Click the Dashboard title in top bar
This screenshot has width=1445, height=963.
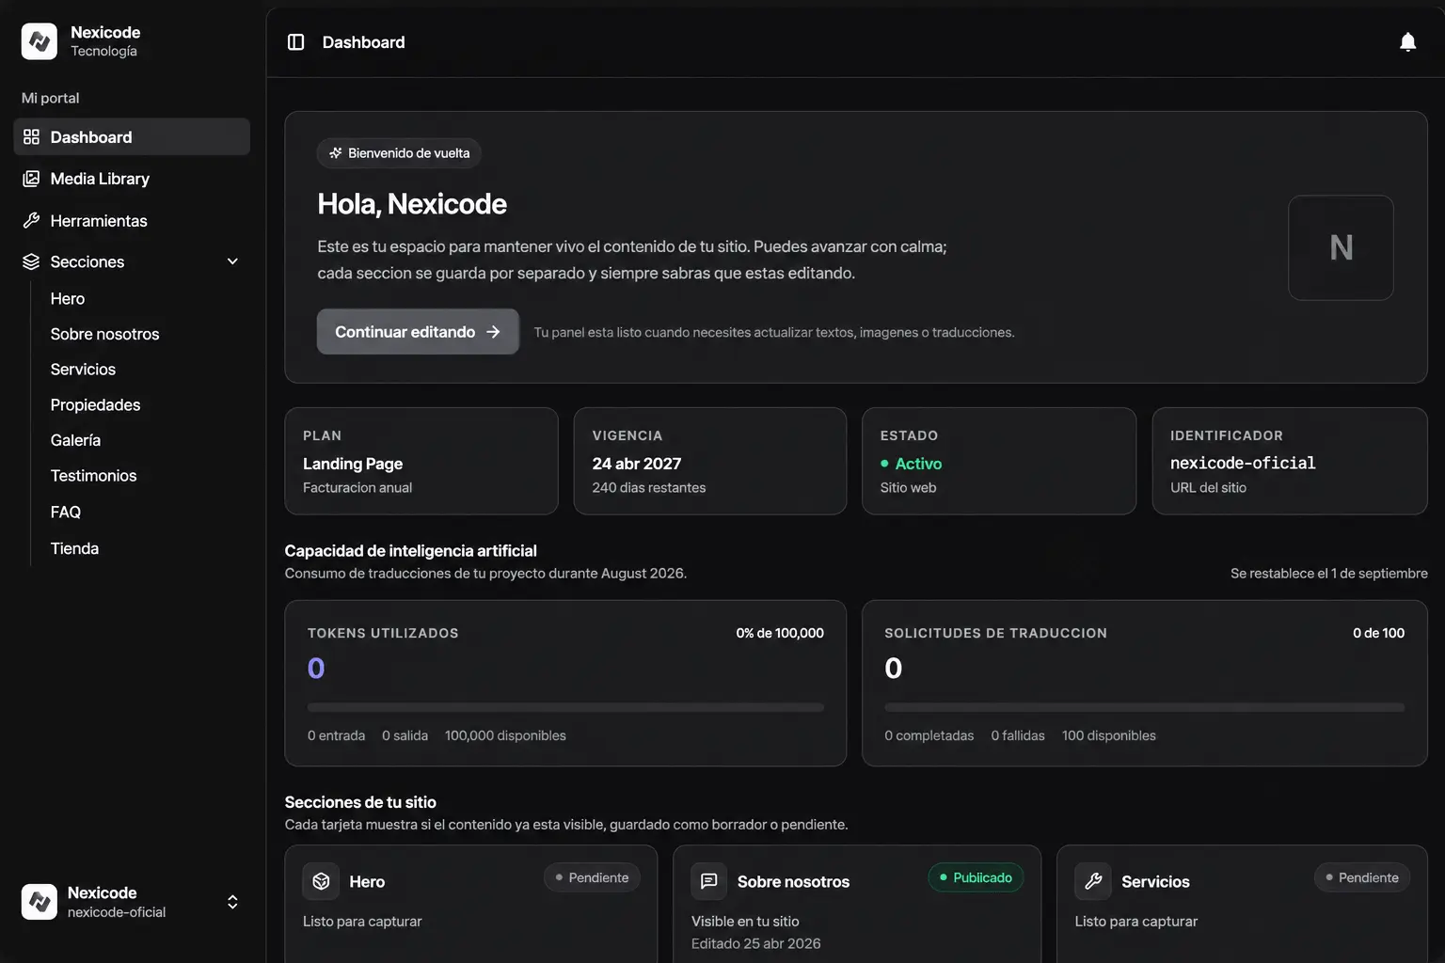point(363,42)
